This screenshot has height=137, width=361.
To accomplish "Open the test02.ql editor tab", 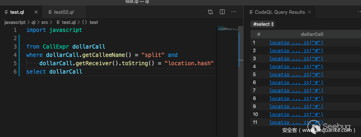I will (64, 12).
